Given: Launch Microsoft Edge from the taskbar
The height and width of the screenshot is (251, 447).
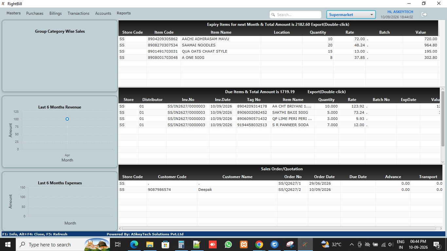Looking at the screenshot, I should (134, 244).
